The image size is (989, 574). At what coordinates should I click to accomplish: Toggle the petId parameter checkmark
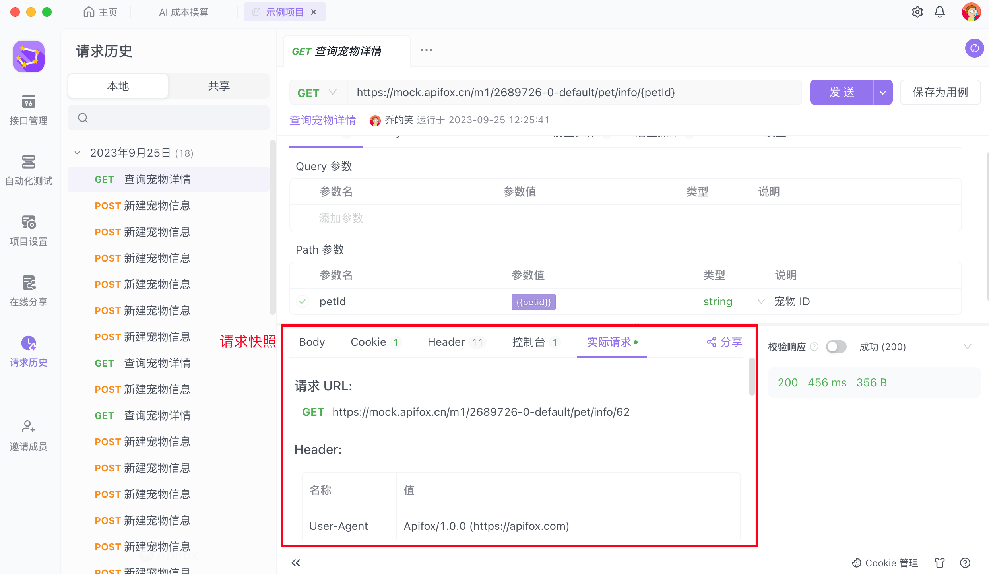click(x=303, y=301)
